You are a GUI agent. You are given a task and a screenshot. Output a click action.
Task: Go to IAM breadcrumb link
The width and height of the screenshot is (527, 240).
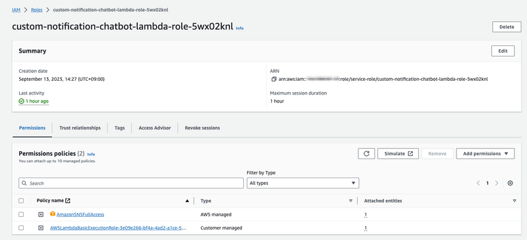pos(16,10)
